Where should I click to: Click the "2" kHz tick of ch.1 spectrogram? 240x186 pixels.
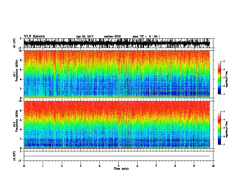click(x=21, y=88)
